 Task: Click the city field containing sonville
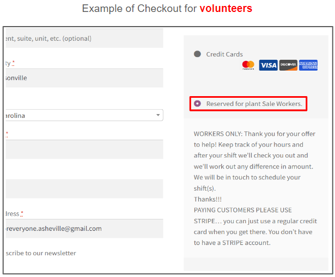click(84, 78)
